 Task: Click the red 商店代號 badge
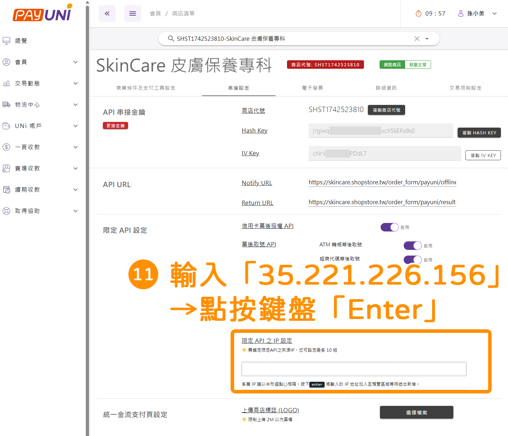(x=325, y=65)
